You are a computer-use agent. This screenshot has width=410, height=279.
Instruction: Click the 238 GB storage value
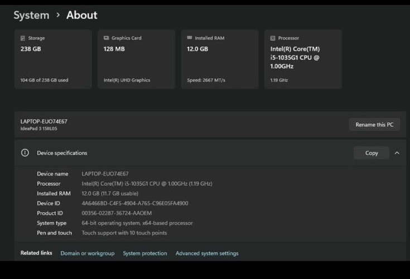coord(31,49)
